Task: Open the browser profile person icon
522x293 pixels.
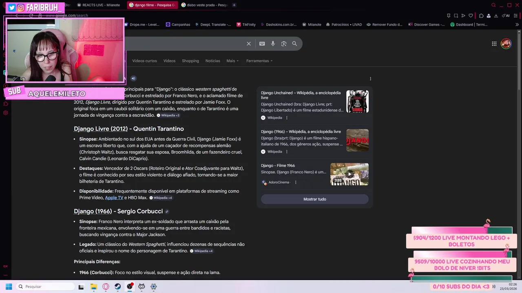Action: point(489,15)
